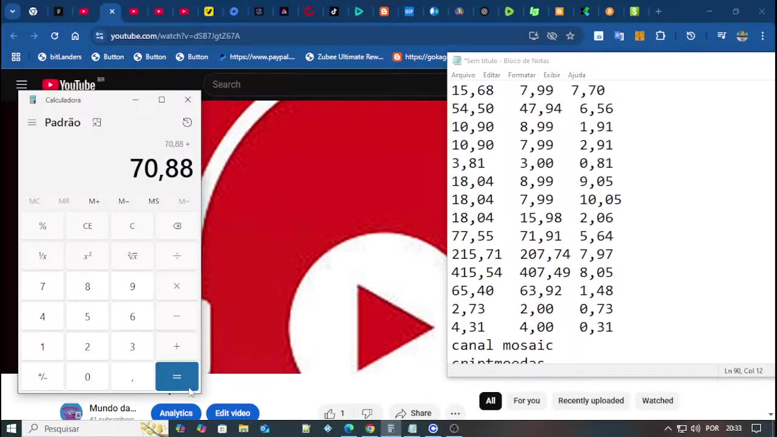This screenshot has width=777, height=437.
Task: Select the Watched filter chip
Action: tap(657, 401)
